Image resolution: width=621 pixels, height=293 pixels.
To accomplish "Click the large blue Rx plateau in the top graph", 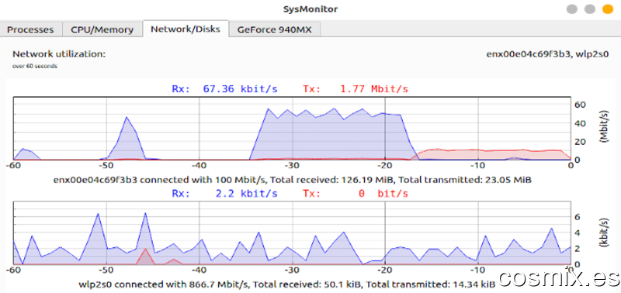I will [x=328, y=136].
